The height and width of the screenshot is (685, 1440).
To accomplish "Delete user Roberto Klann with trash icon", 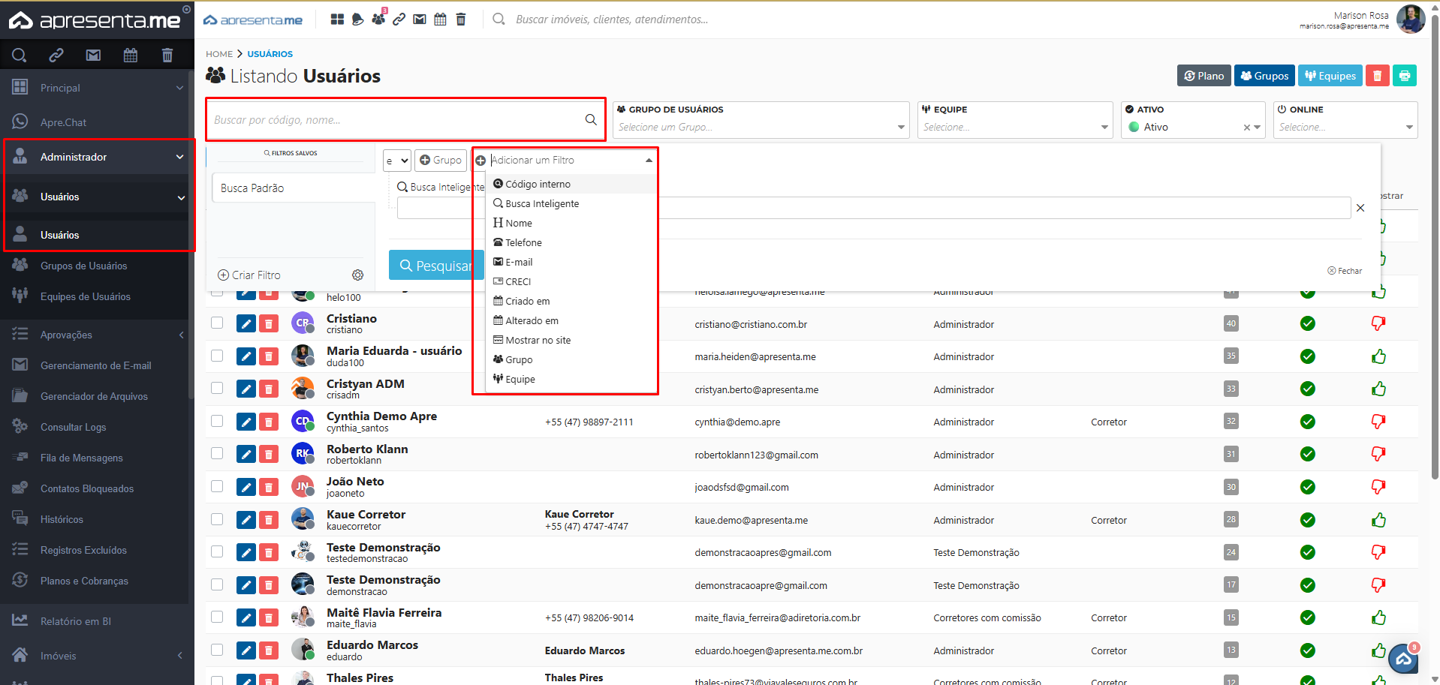I will tap(269, 455).
